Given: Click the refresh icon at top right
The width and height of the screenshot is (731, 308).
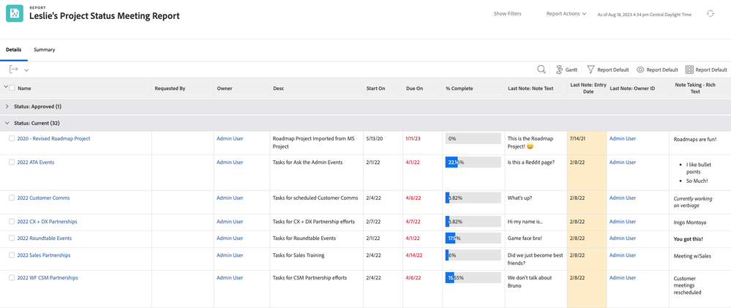Looking at the screenshot, I should [x=710, y=14].
